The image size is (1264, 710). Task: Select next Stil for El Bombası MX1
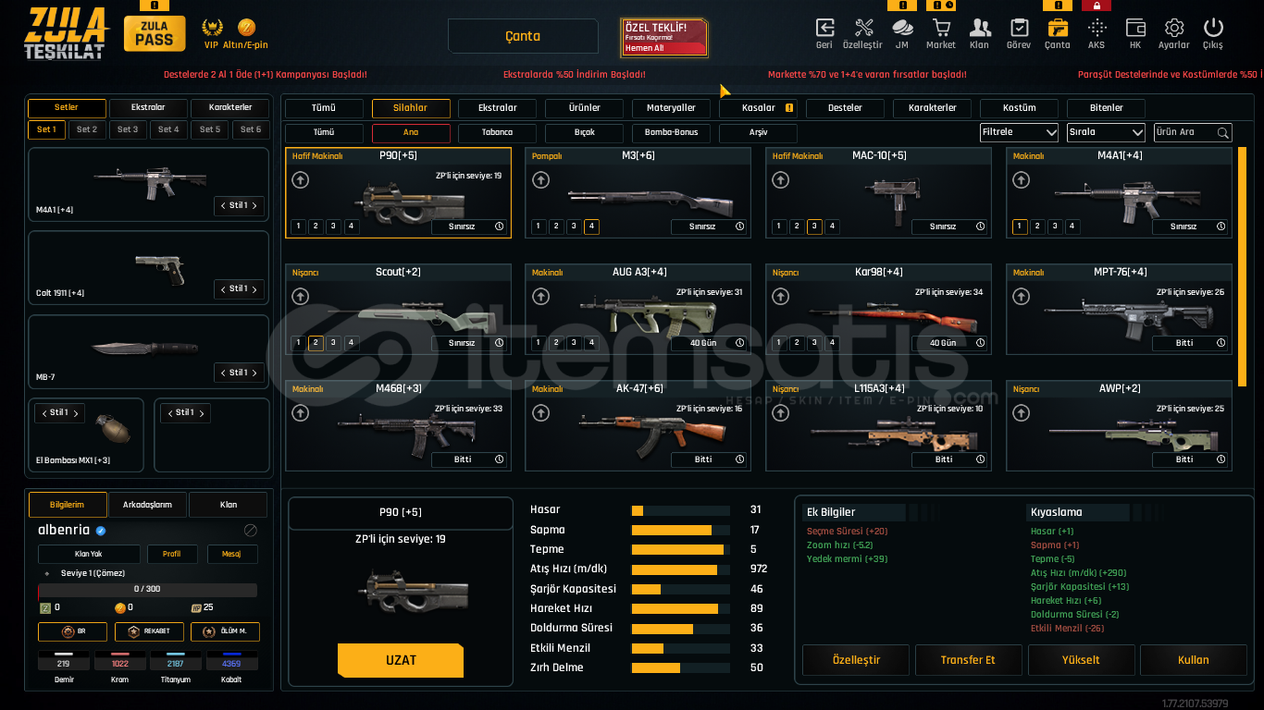tap(76, 412)
